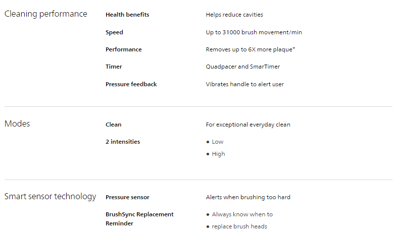Click 'Removes up to 6X more plaque' text
Screen dimensions: 399x236
250,49
